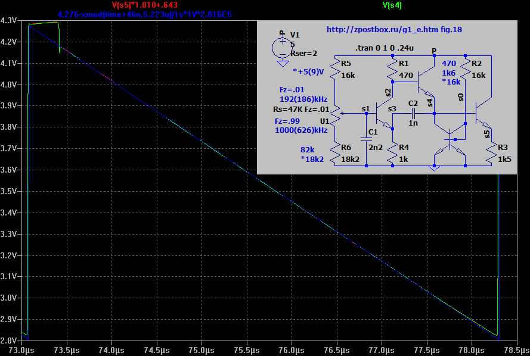Click the R2 16k resistor symbol
This screenshot has width=530, height=356.
coord(465,72)
